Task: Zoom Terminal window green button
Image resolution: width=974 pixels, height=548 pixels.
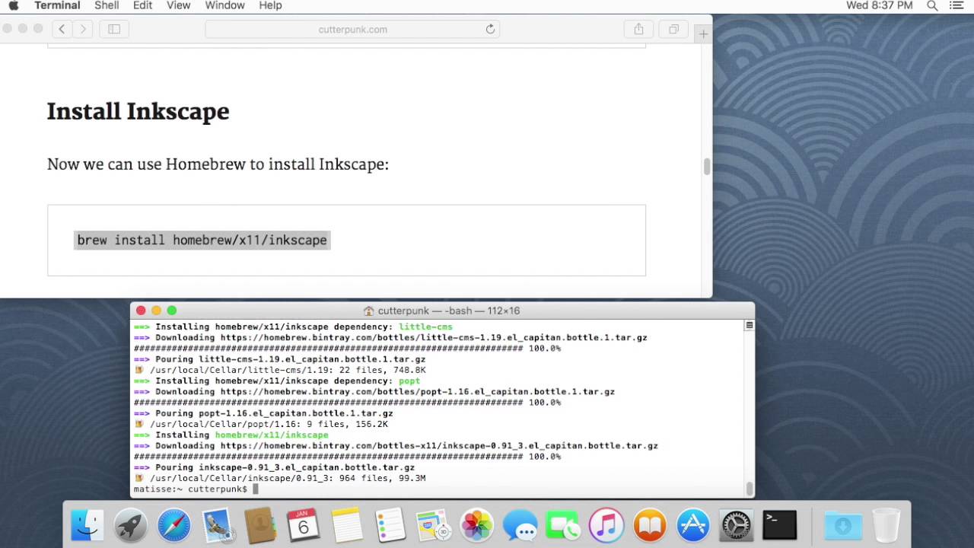Action: [172, 311]
